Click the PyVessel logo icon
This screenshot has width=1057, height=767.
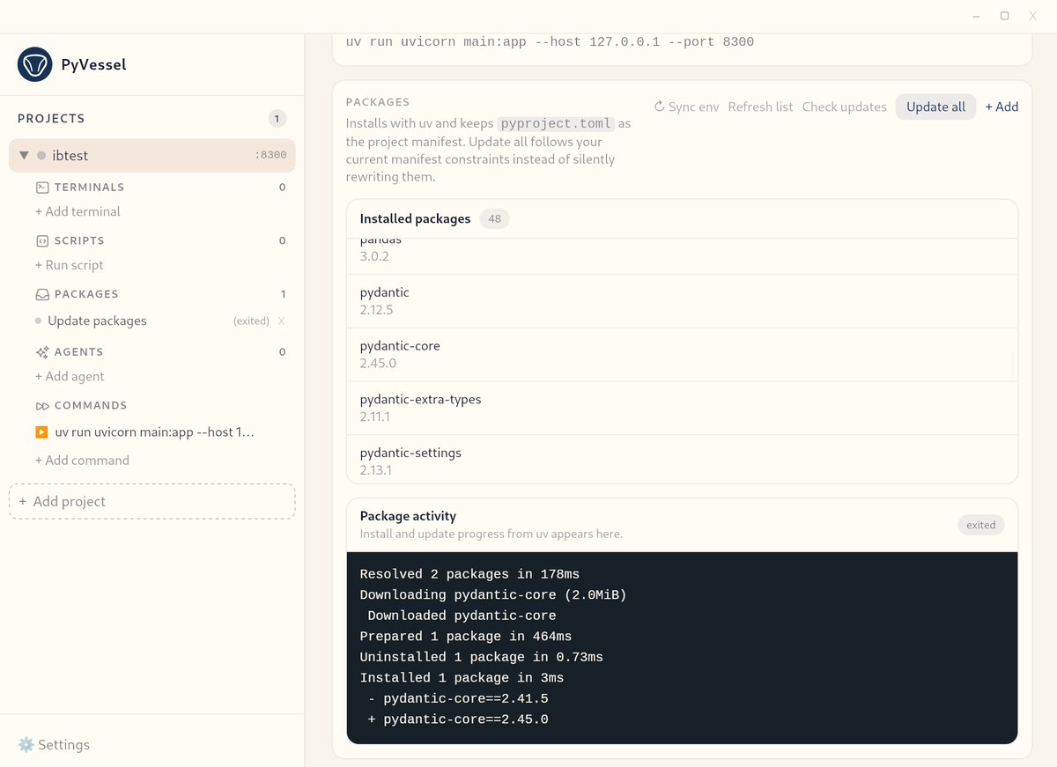pyautogui.click(x=35, y=64)
